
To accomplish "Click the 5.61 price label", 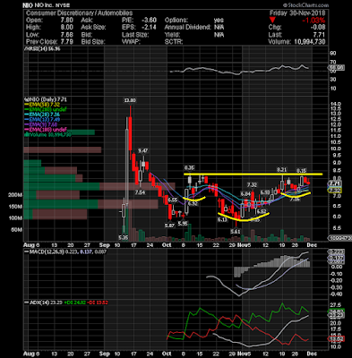I will (x=236, y=232).
